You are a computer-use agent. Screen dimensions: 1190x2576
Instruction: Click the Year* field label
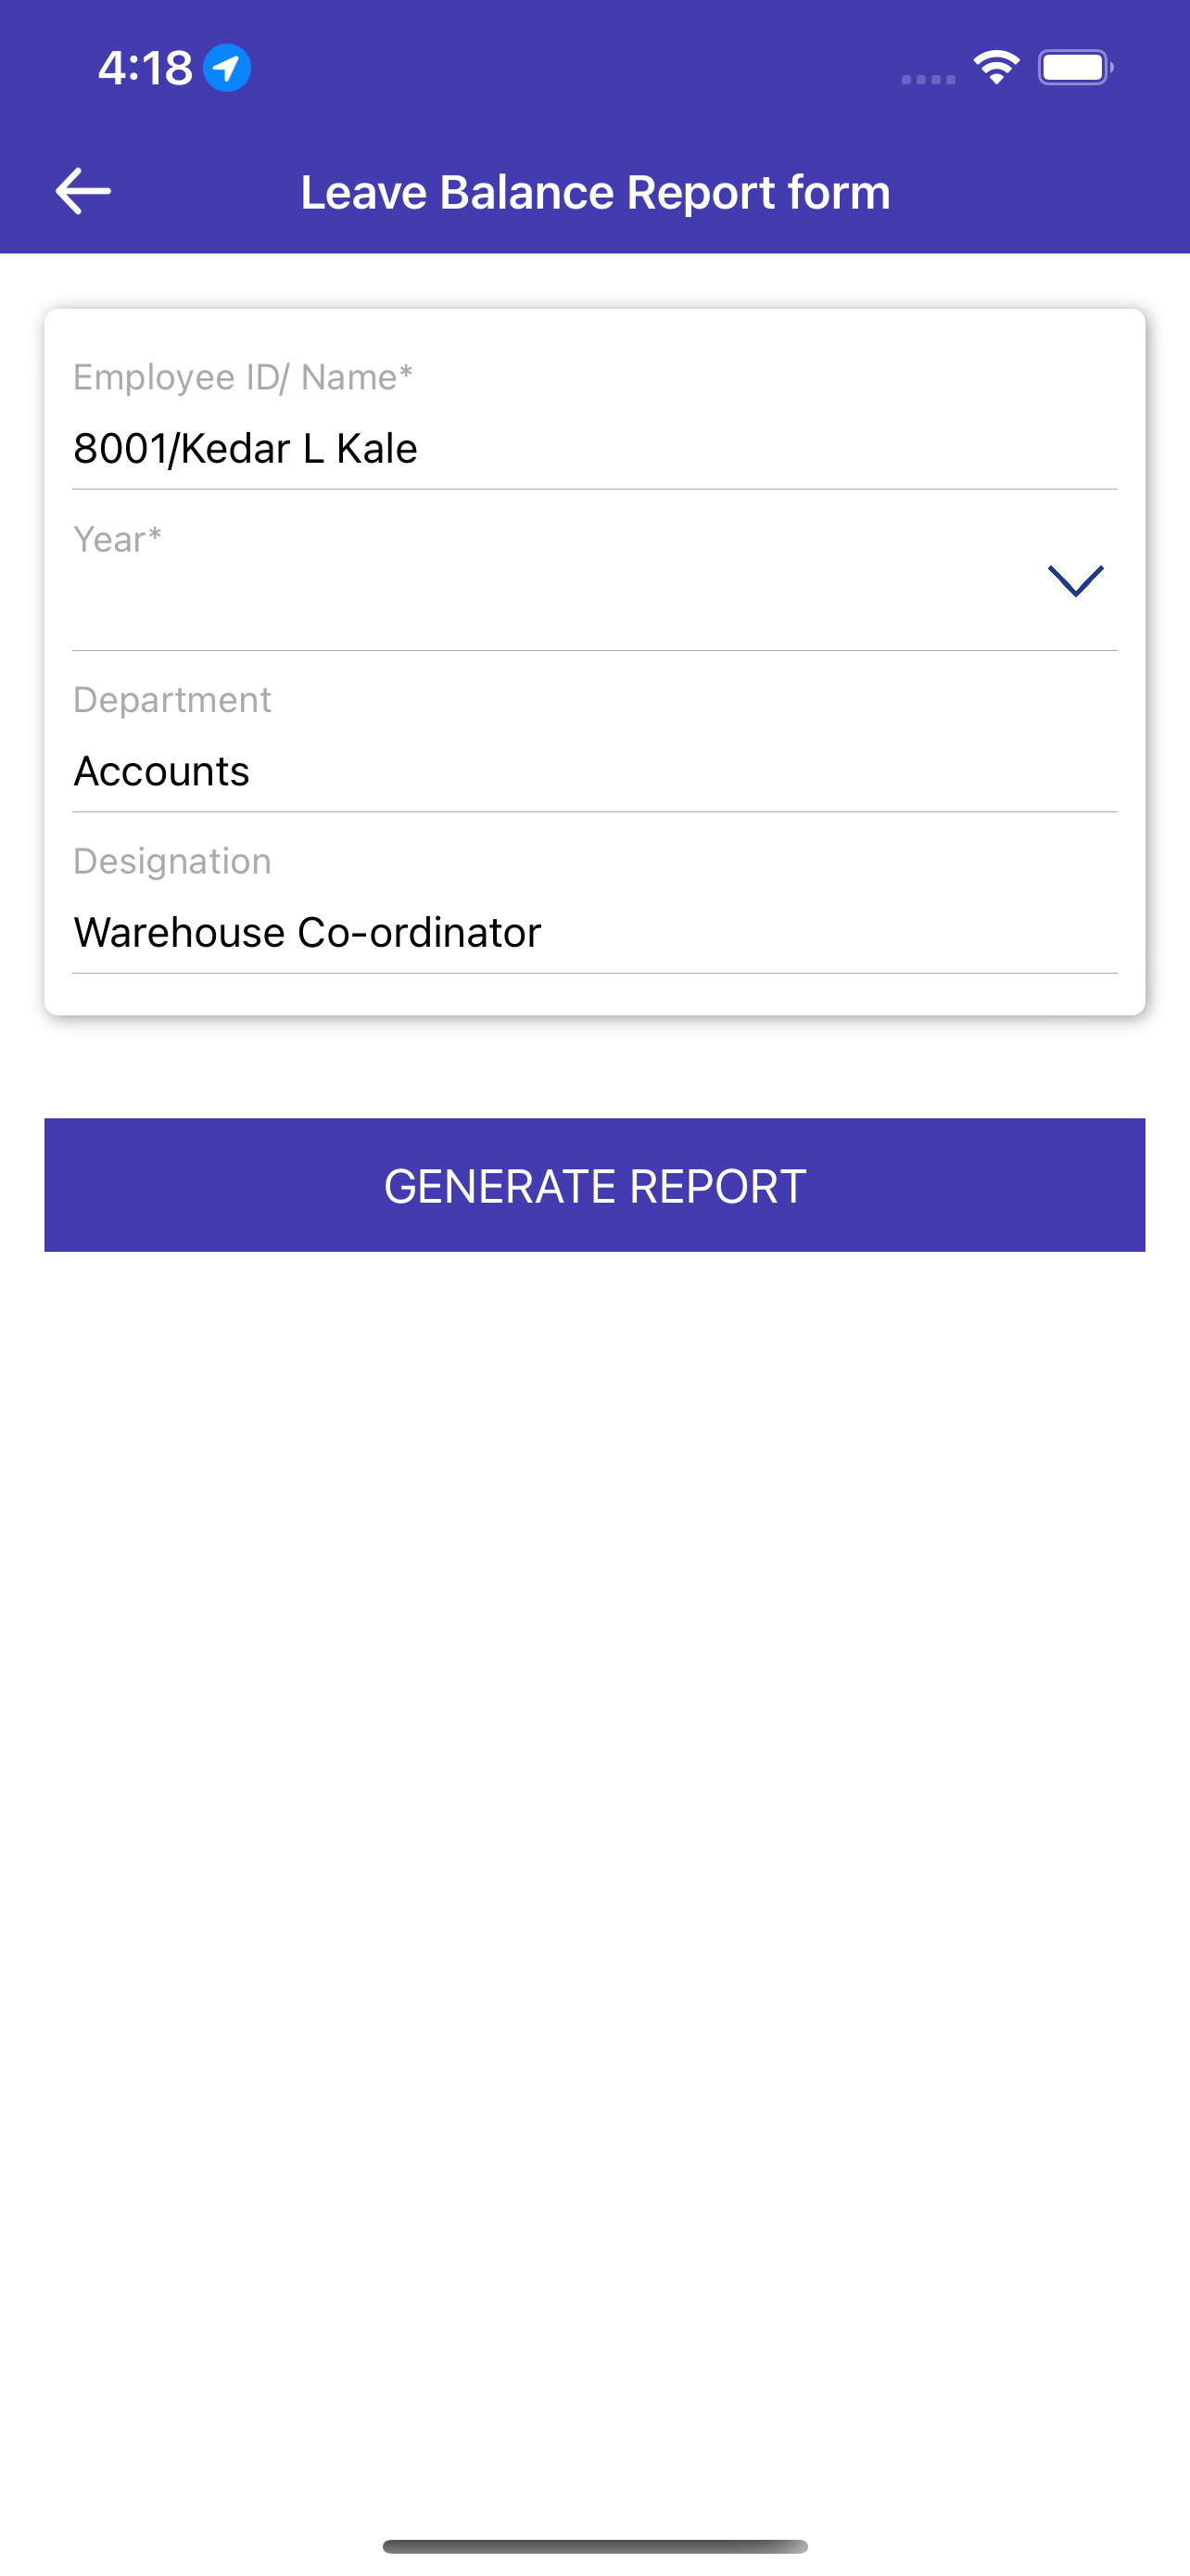click(x=117, y=540)
